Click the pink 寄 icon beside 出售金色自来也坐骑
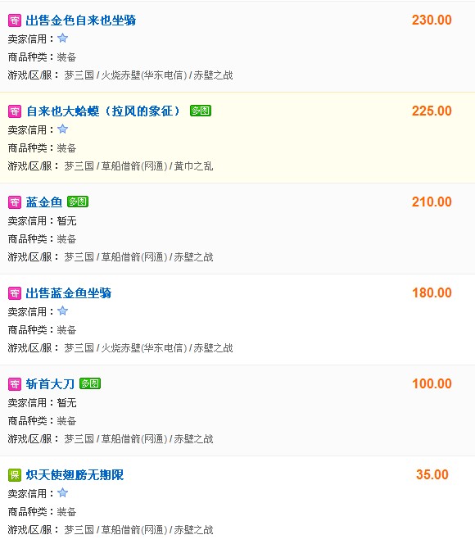 coord(15,20)
